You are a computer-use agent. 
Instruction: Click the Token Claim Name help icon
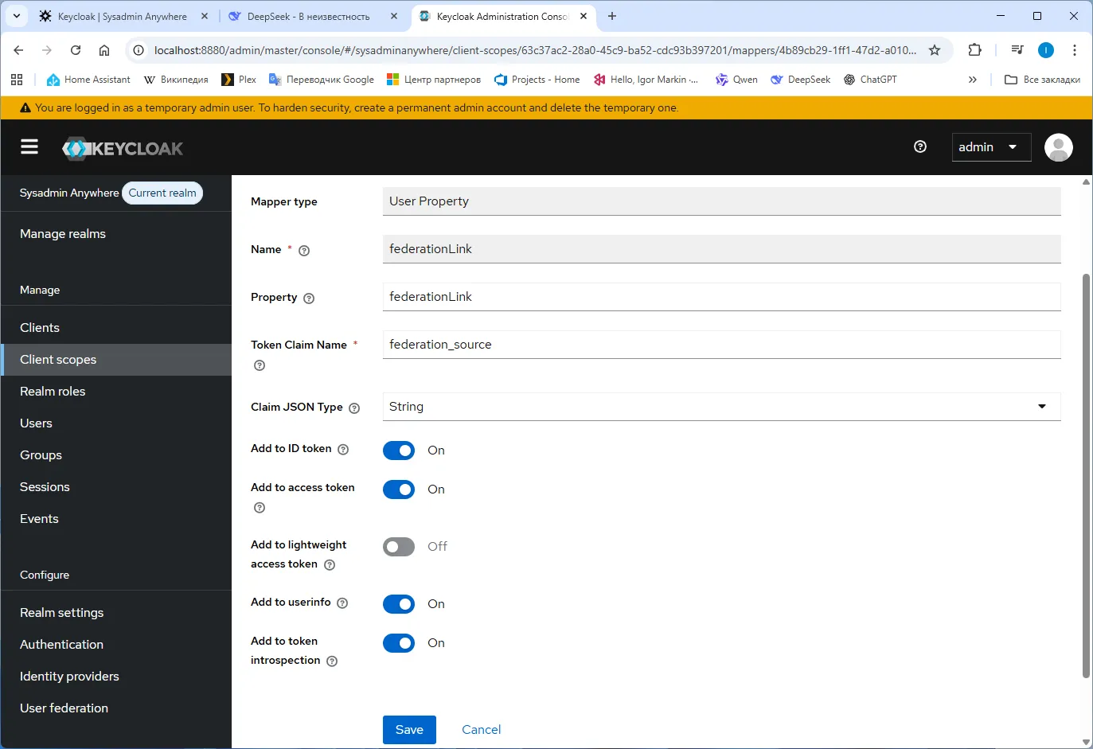[x=259, y=365]
